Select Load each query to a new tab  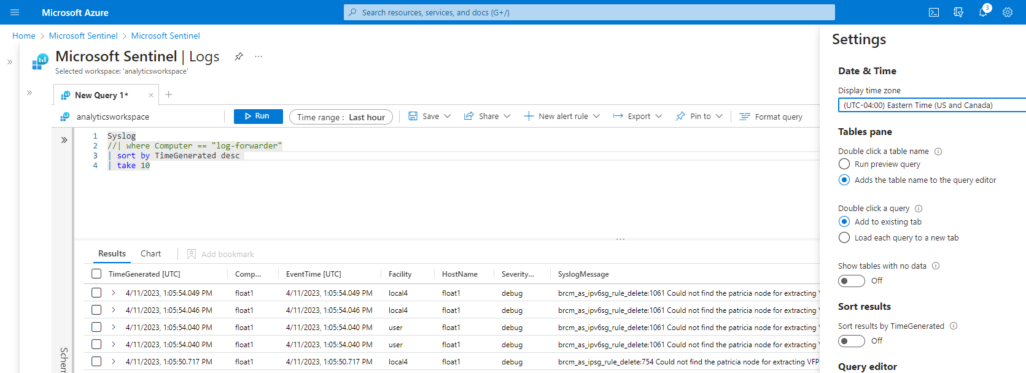click(844, 237)
